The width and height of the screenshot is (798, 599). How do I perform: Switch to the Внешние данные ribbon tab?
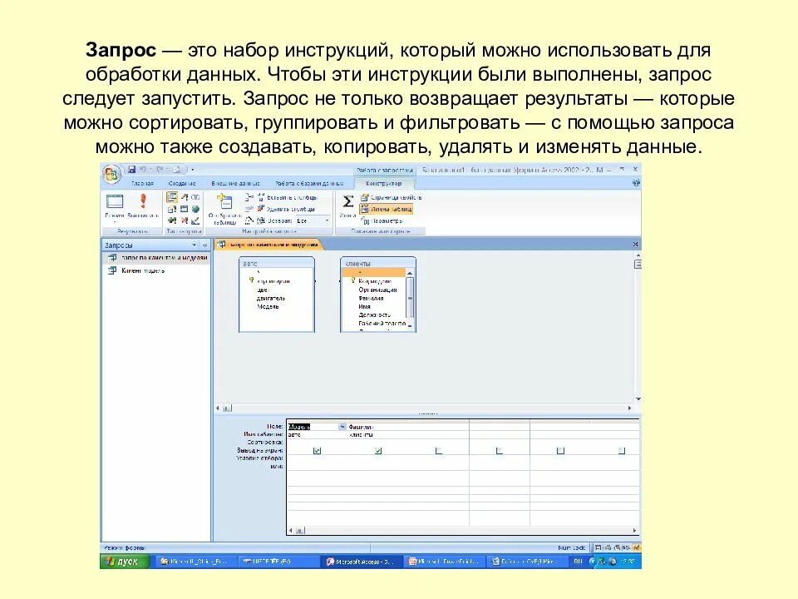tap(235, 183)
